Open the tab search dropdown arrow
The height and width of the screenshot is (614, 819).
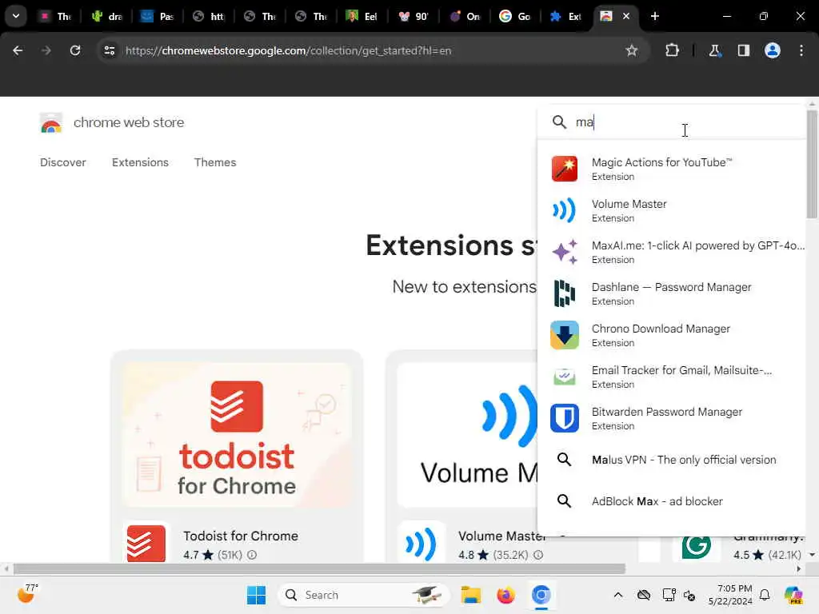[16, 16]
